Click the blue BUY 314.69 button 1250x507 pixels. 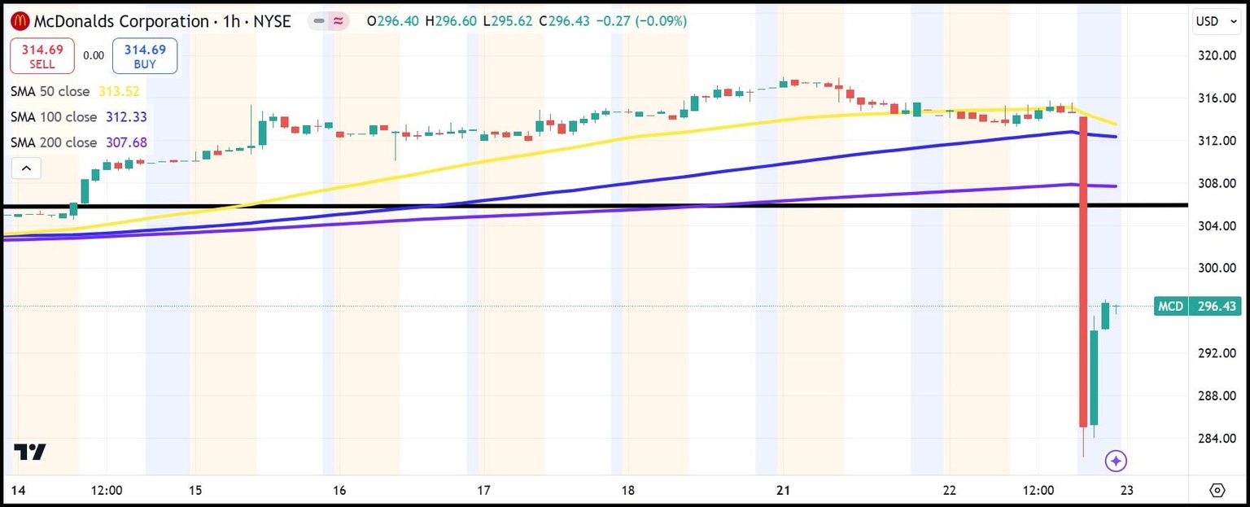point(145,56)
